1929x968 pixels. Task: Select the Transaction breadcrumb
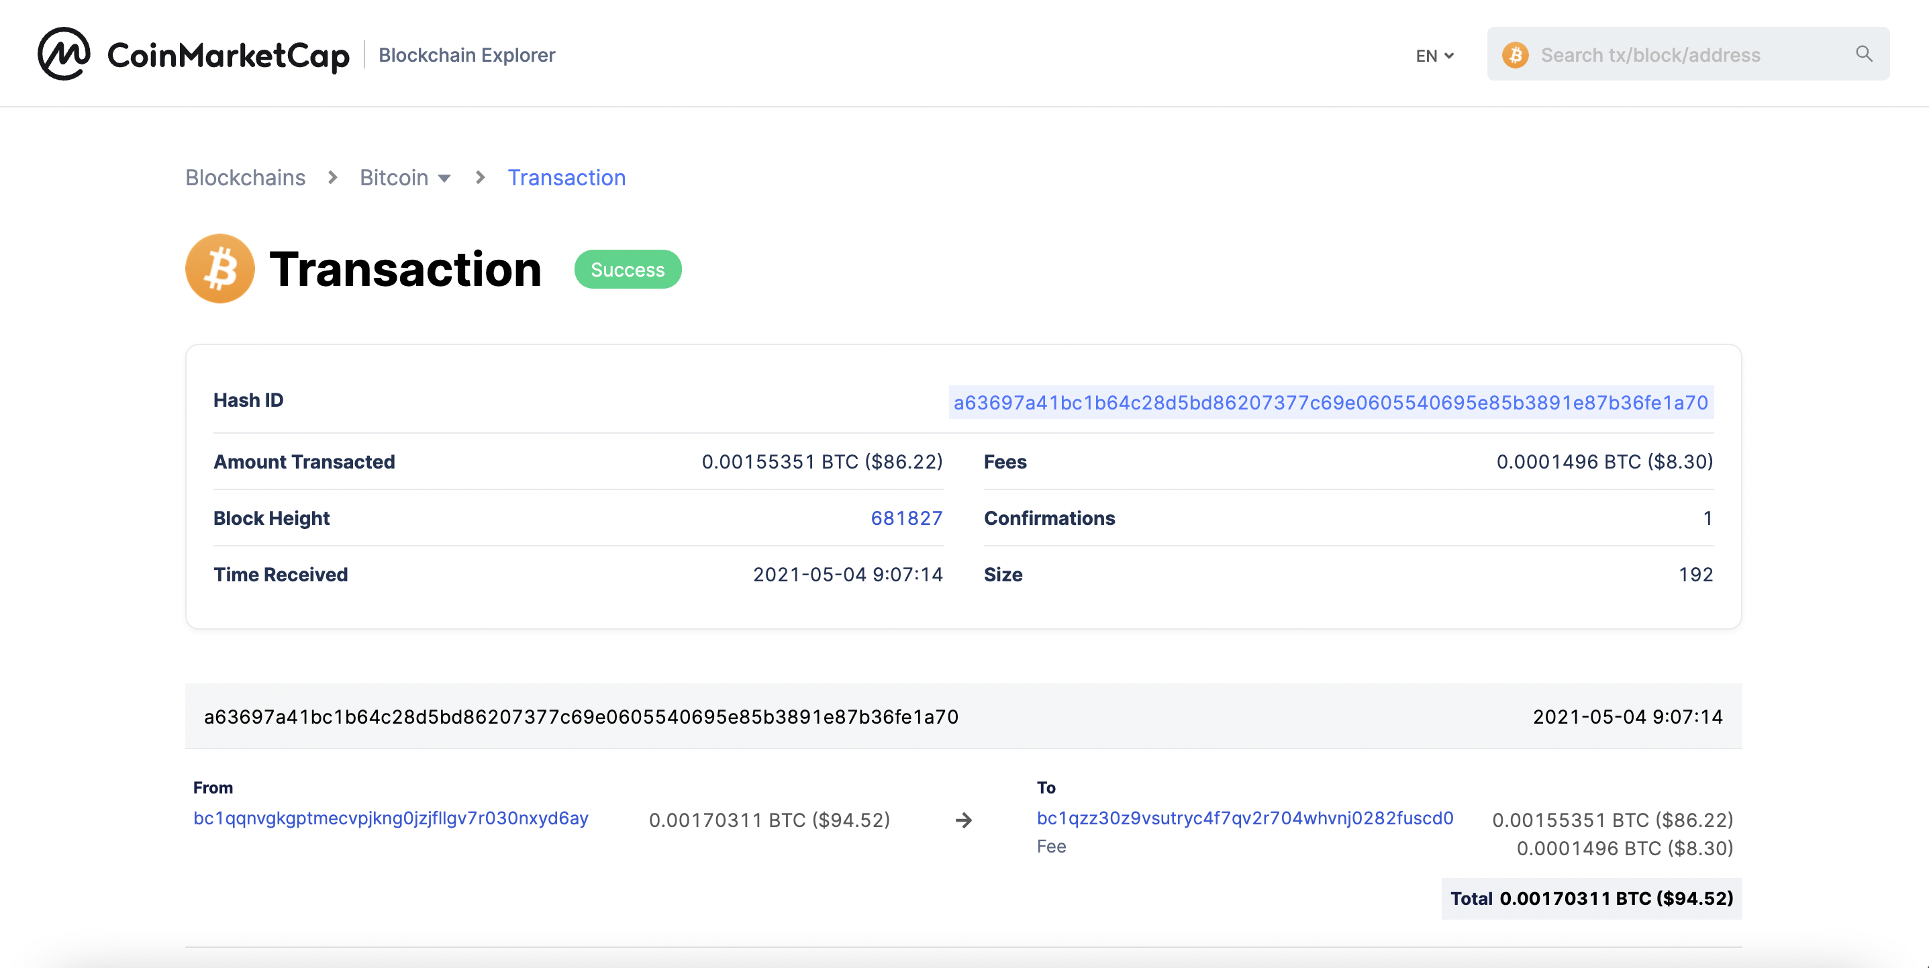click(x=566, y=178)
